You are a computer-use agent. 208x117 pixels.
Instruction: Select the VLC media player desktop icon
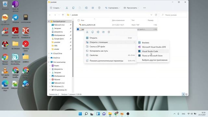(5, 72)
